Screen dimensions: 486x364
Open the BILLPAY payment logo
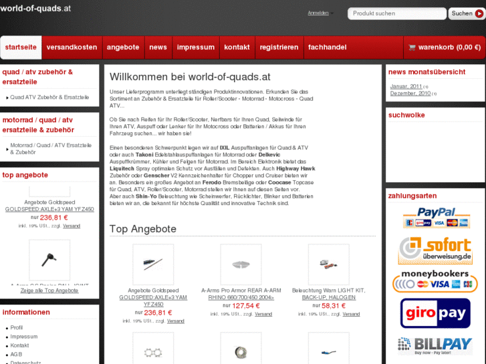435,346
